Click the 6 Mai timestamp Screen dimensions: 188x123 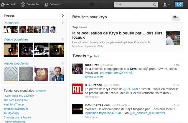(177, 65)
